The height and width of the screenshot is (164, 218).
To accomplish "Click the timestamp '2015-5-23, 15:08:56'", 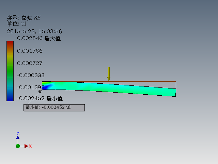I will (34, 31).
